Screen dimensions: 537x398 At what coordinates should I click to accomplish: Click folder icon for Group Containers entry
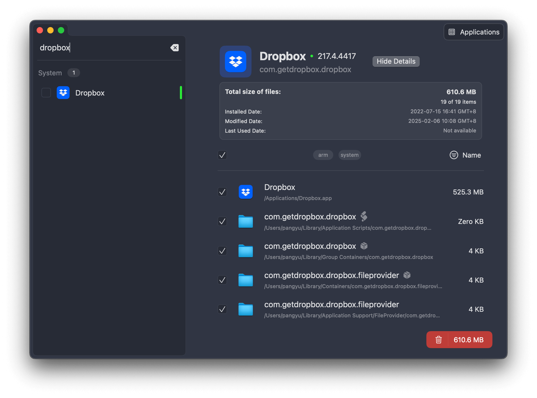pyautogui.click(x=246, y=251)
